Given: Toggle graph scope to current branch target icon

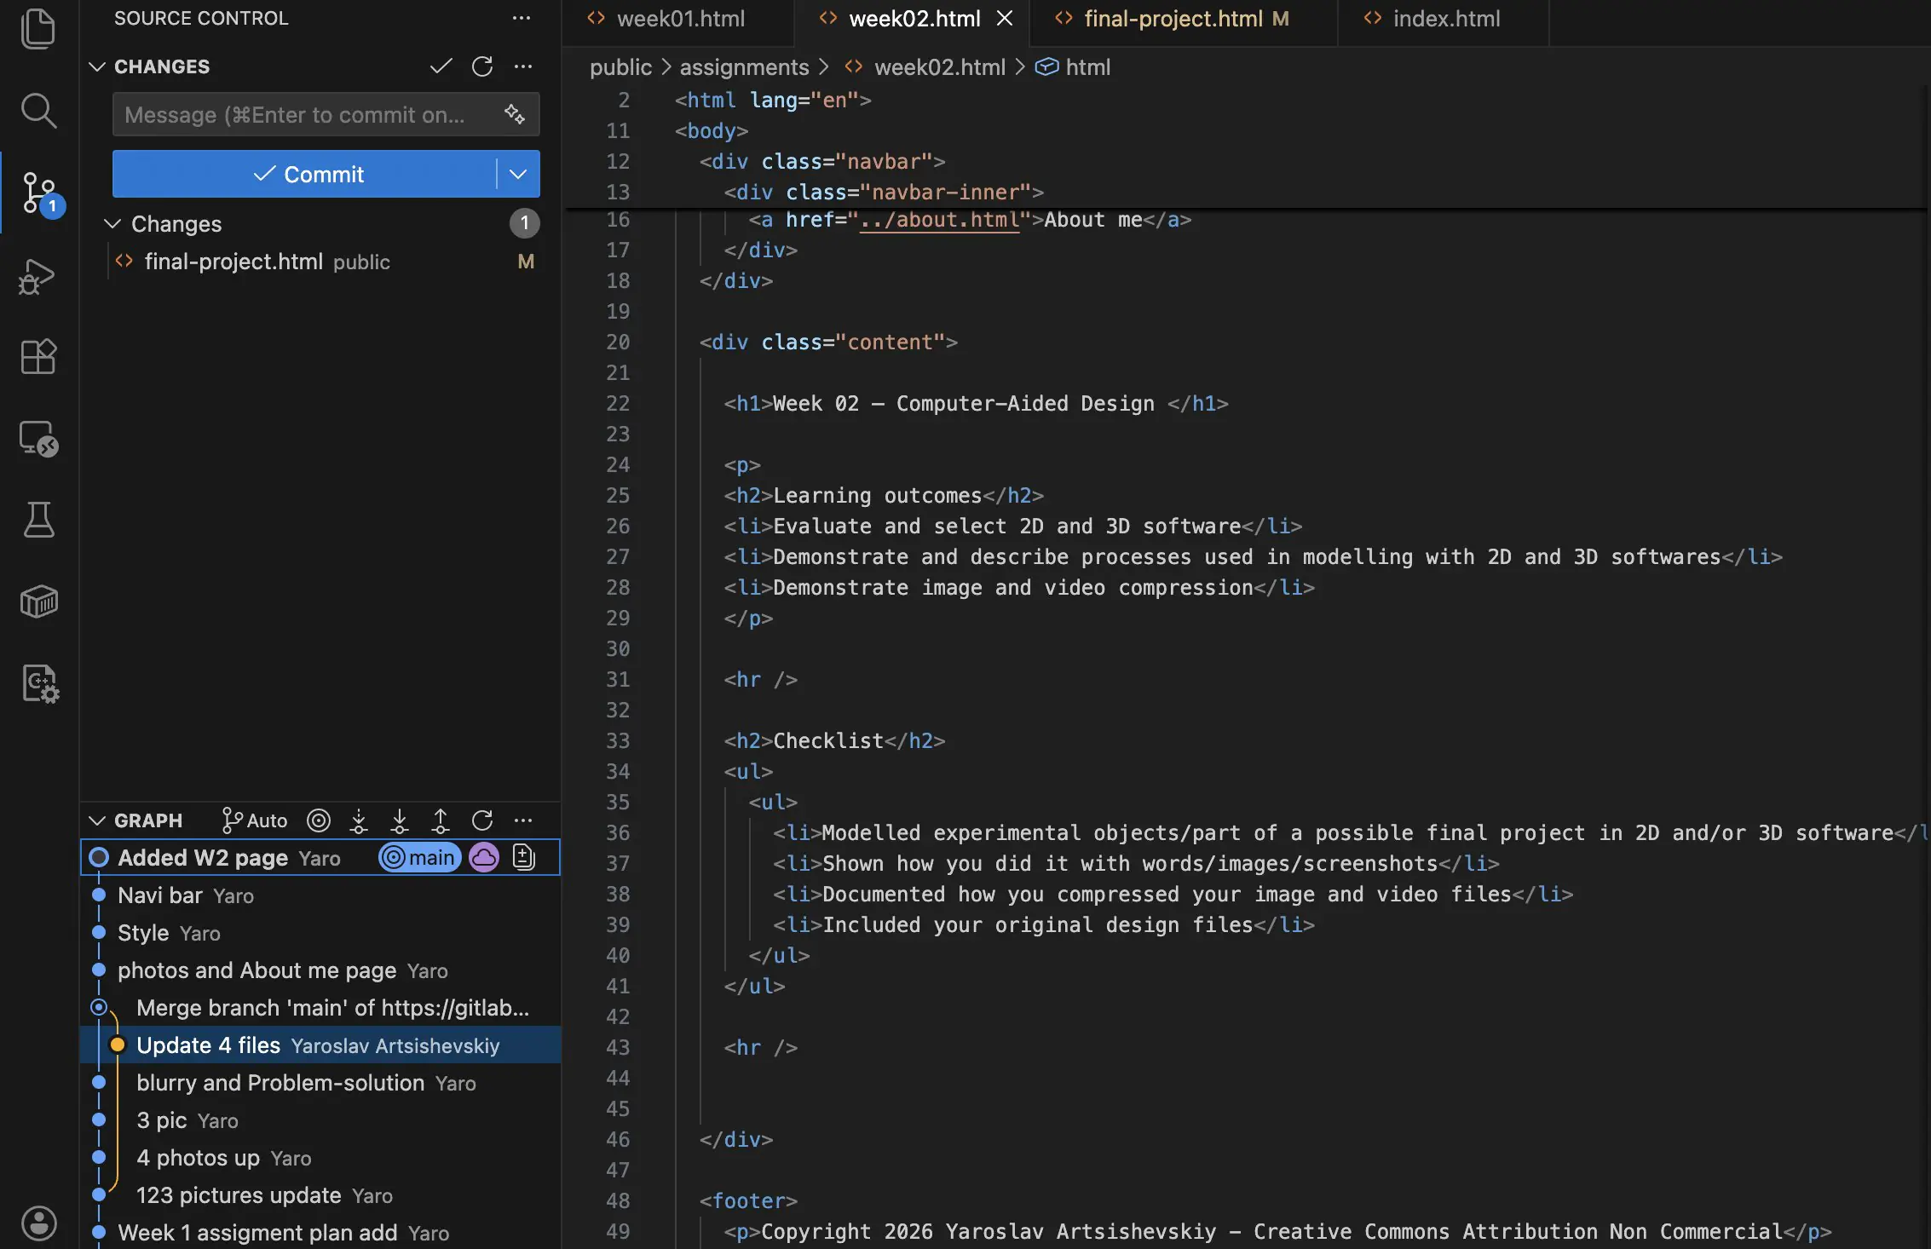Looking at the screenshot, I should 319,820.
